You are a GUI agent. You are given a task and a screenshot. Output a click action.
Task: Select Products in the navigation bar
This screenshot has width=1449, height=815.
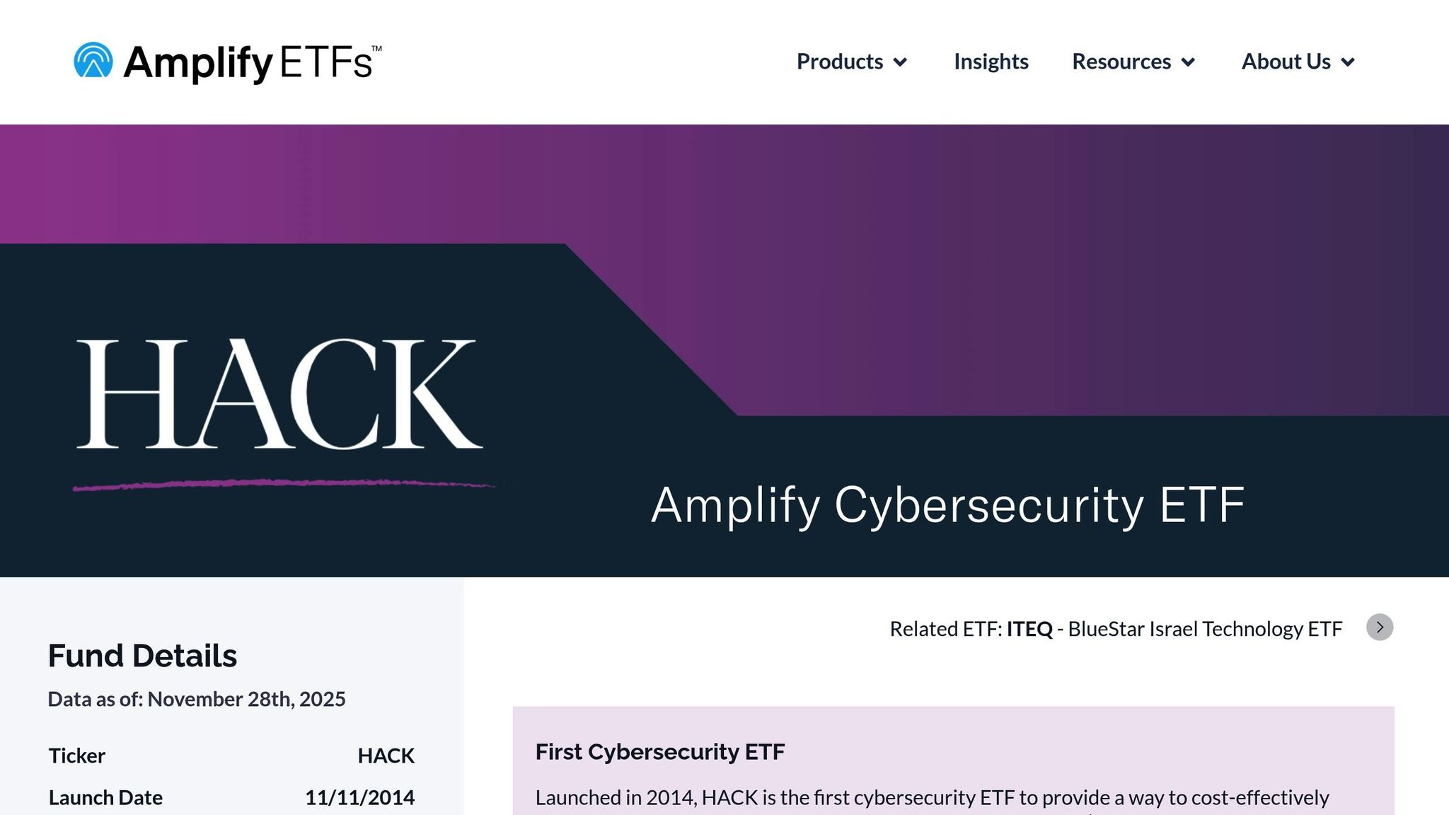click(x=841, y=62)
